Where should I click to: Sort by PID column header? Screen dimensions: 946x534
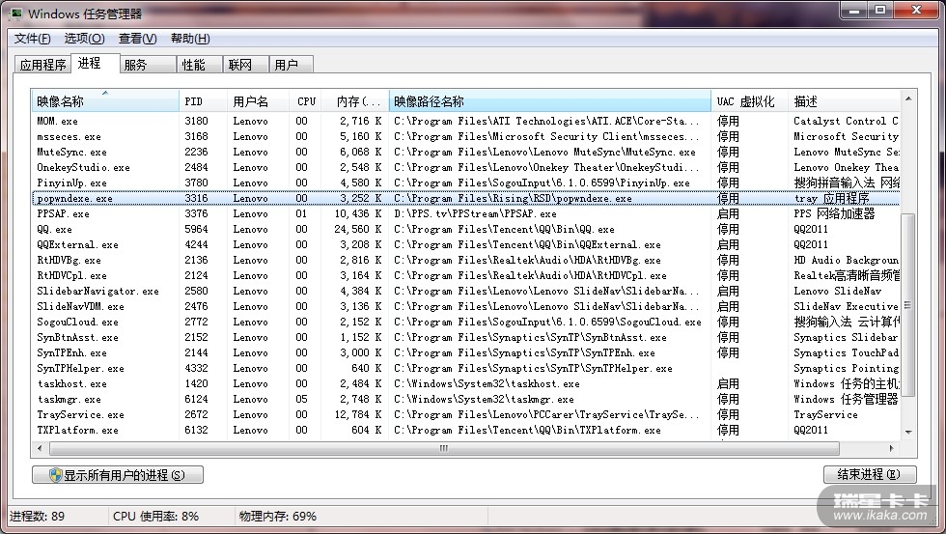point(203,100)
